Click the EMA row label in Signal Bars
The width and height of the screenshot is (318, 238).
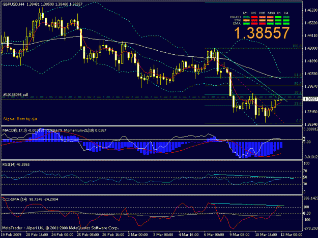(237, 23)
